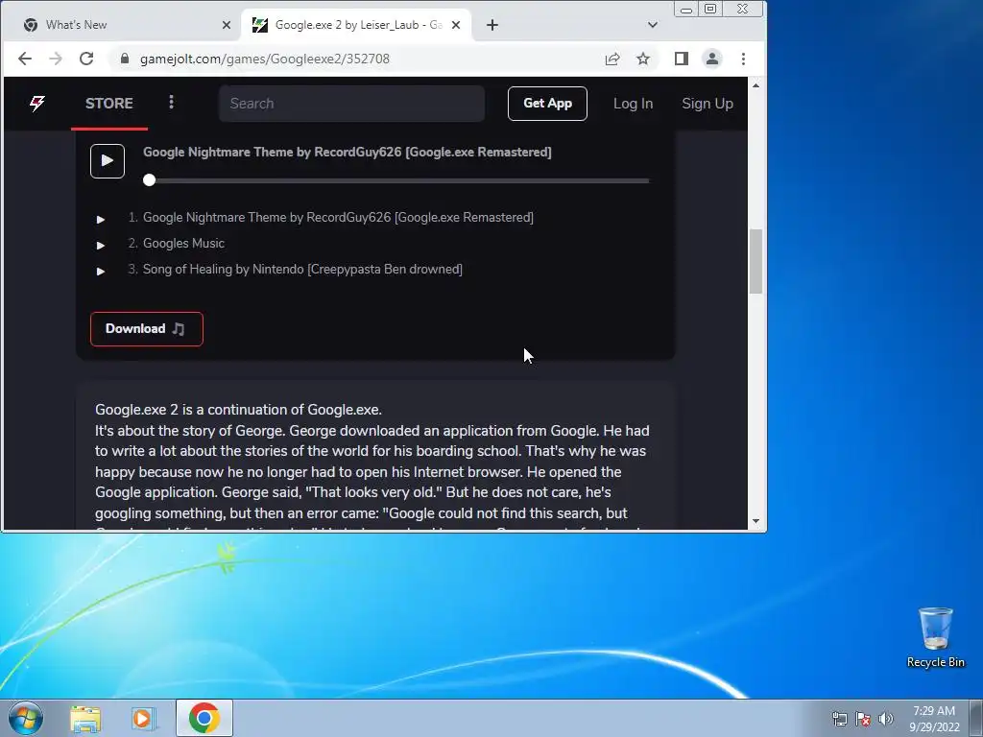Bookmark this page with the star
Viewport: 983px width, 737px height.
643,59
